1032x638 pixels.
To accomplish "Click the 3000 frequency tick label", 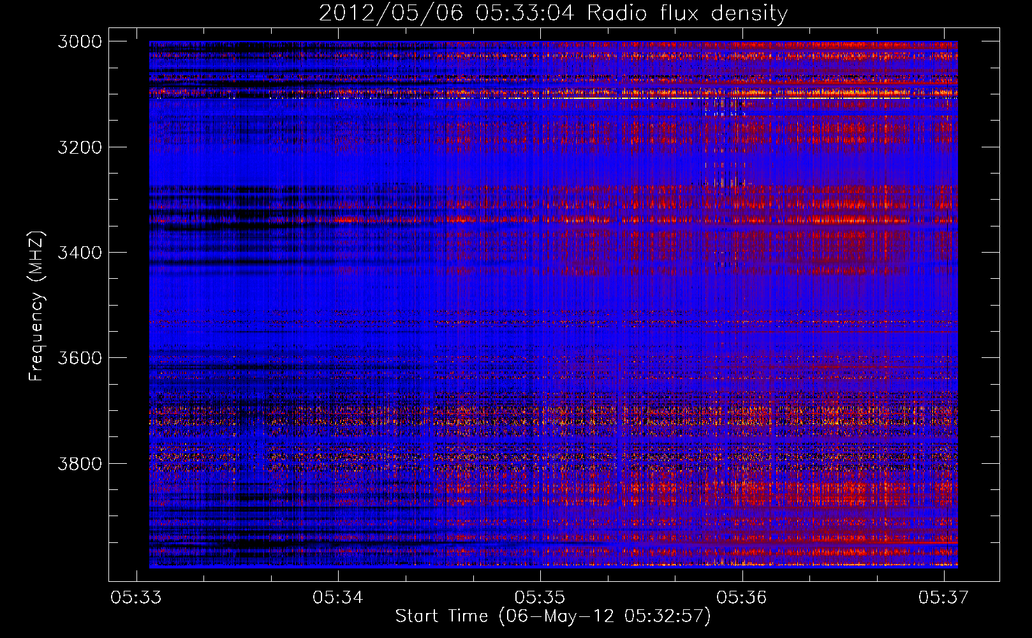I will pos(80,41).
